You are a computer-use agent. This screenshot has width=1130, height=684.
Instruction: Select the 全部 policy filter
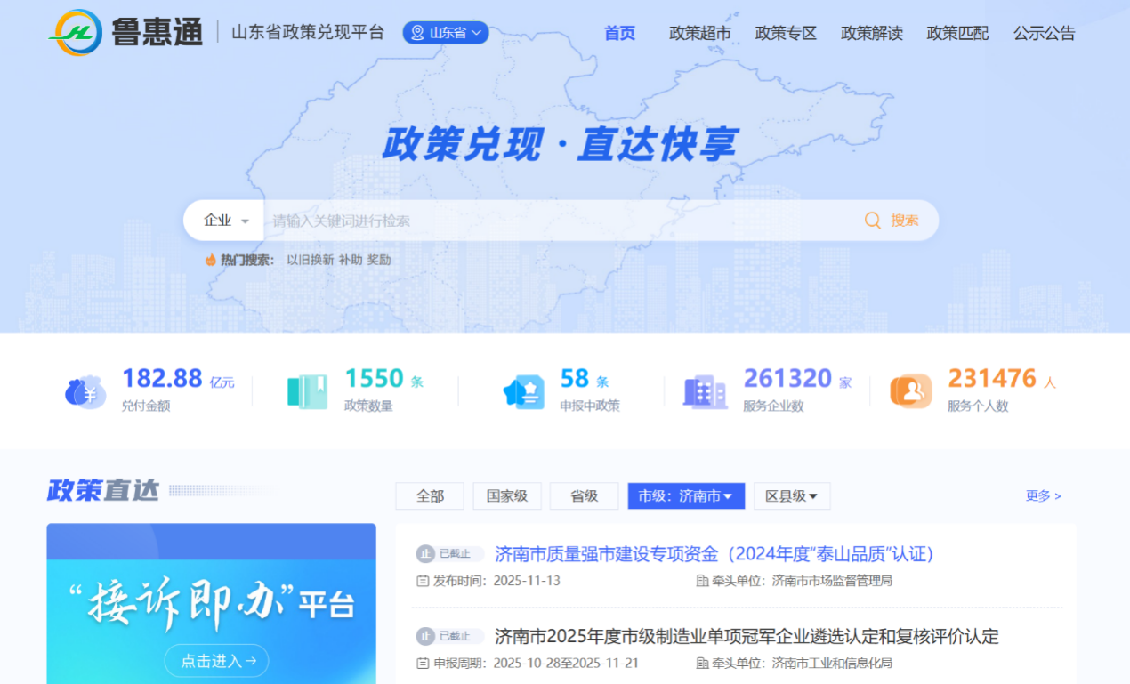tap(430, 496)
